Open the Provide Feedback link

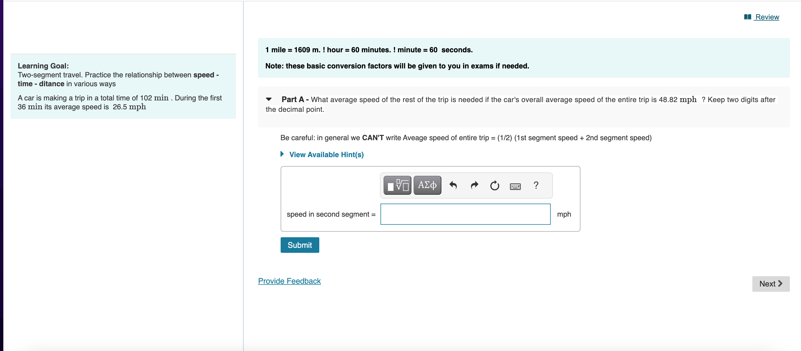289,281
